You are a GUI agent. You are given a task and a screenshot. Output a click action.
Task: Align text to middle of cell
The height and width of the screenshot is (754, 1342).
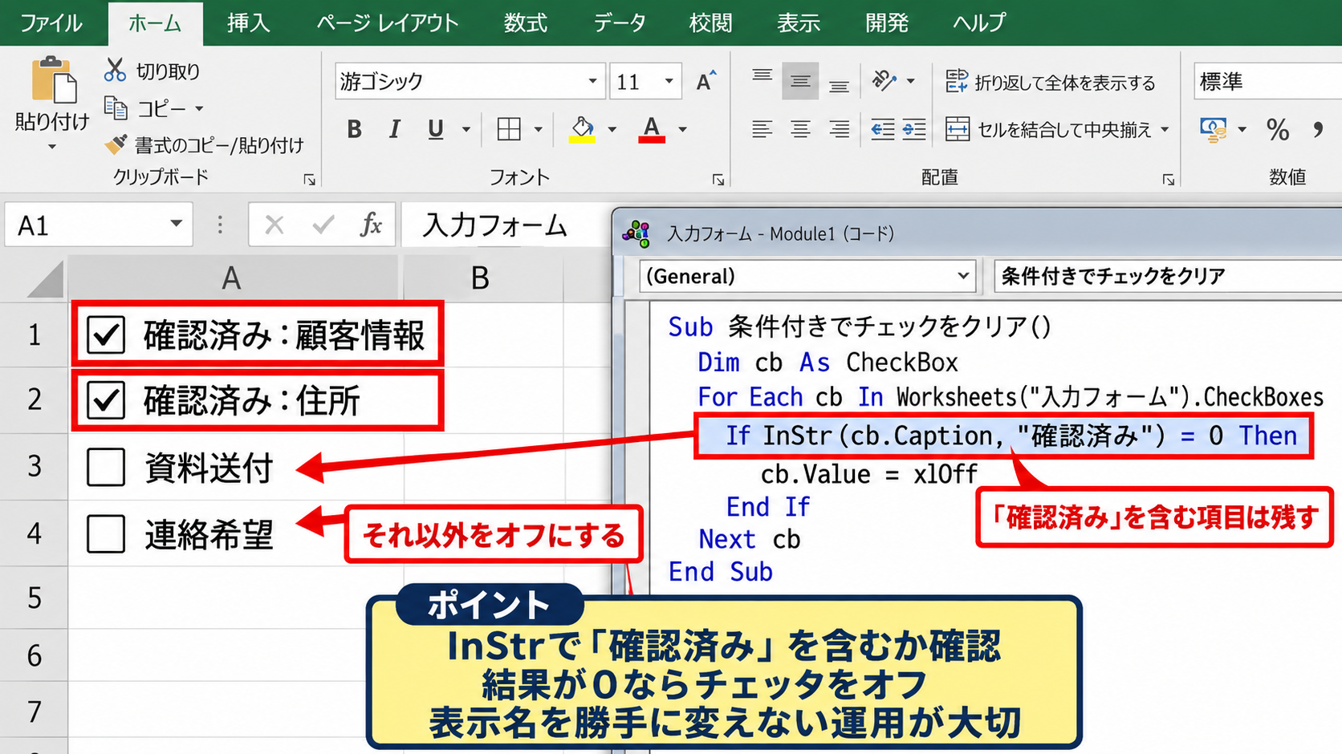[800, 80]
